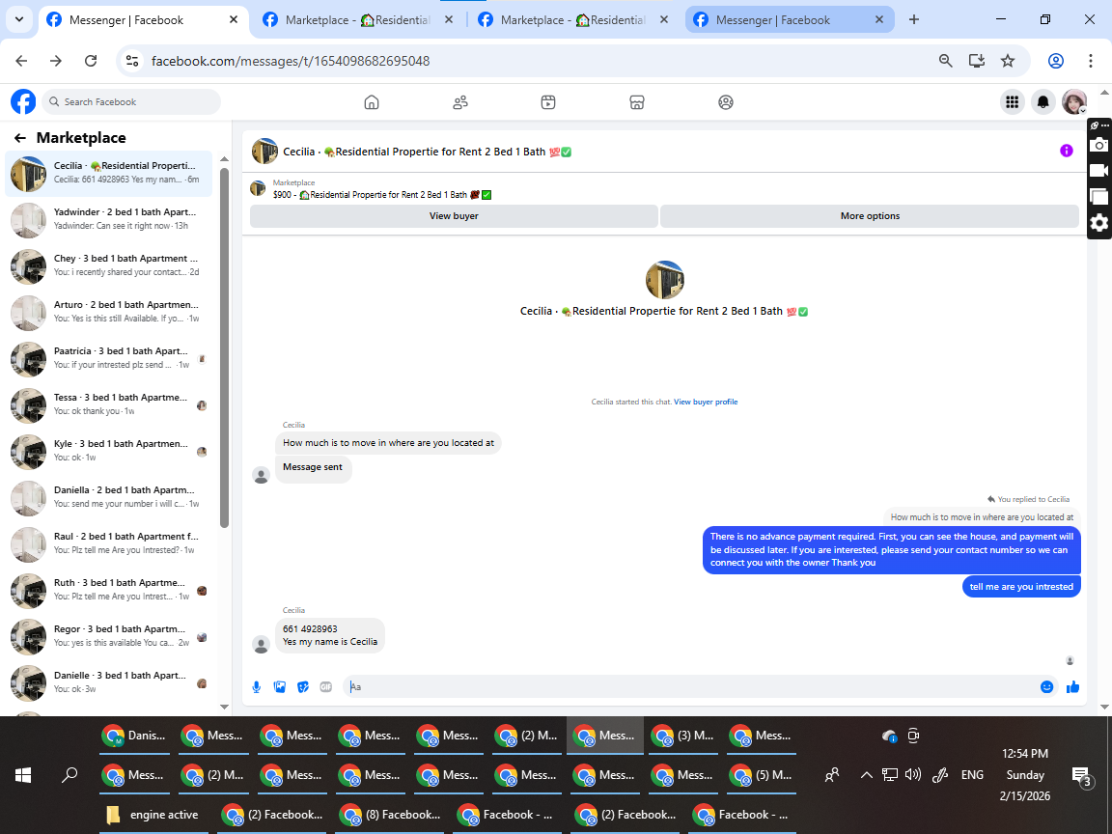The image size is (1112, 834).
Task: Open the Friends icon in top navigation
Action: click(460, 102)
